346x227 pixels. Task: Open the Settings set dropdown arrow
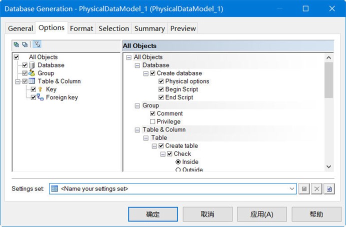click(x=291, y=188)
